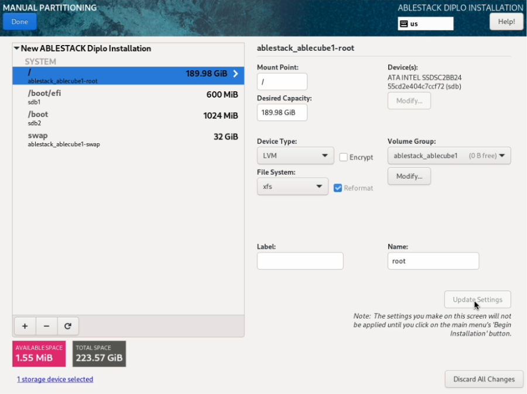Click the plus icon to add mount point
The image size is (527, 394).
tap(25, 326)
